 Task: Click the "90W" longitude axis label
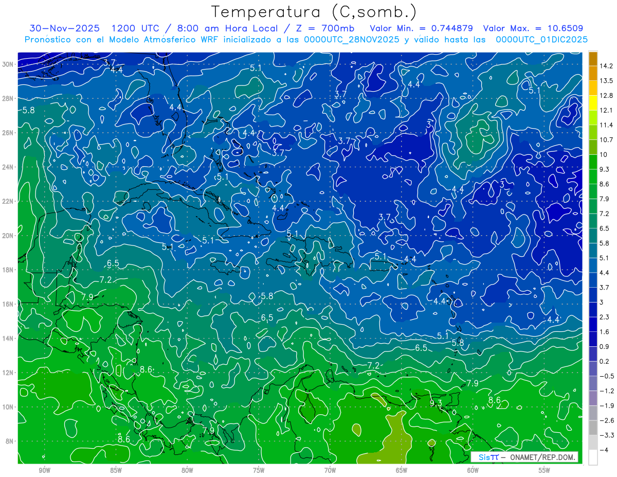pyautogui.click(x=44, y=471)
